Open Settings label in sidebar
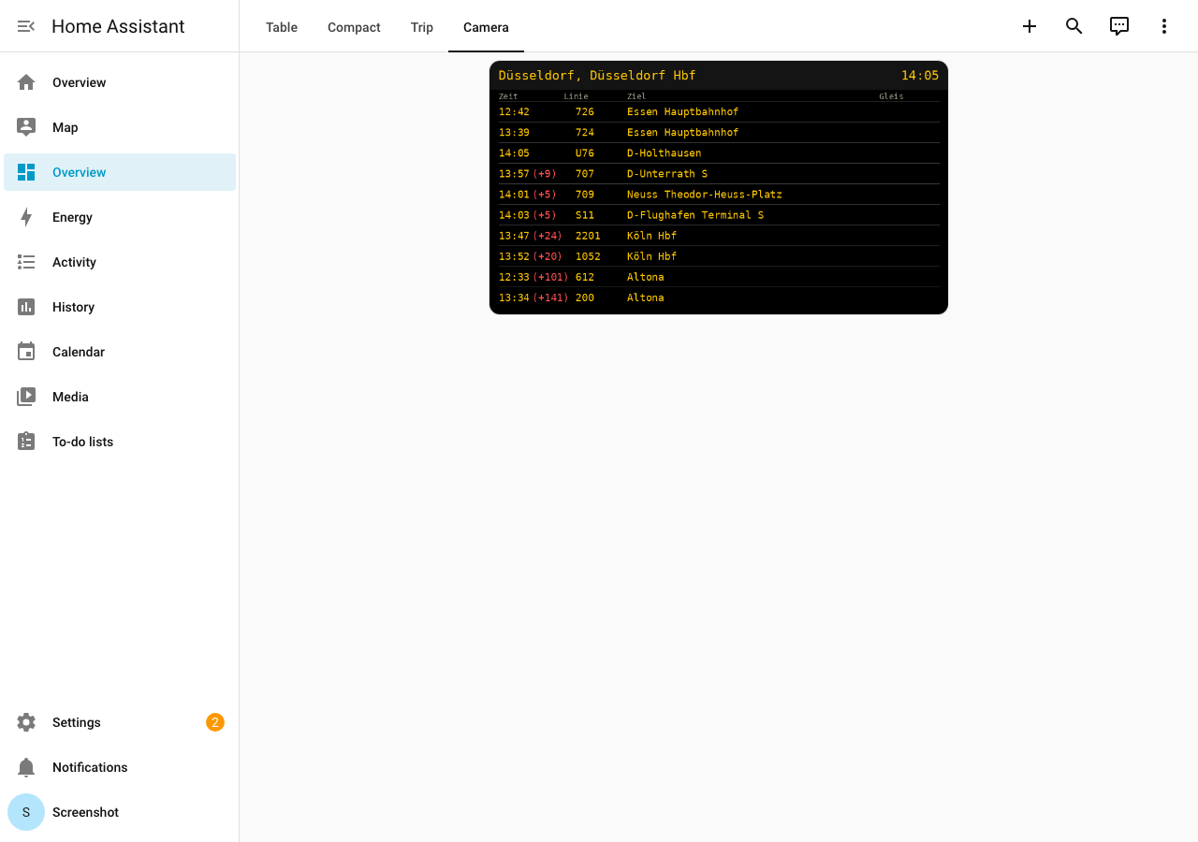1198x842 pixels. point(77,722)
